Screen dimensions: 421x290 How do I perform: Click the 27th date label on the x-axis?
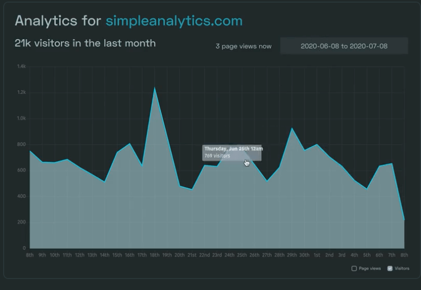pos(267,255)
